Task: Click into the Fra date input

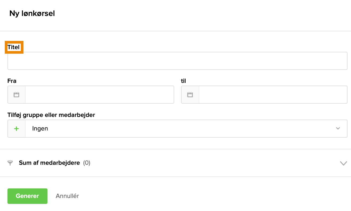Action: click(x=99, y=95)
